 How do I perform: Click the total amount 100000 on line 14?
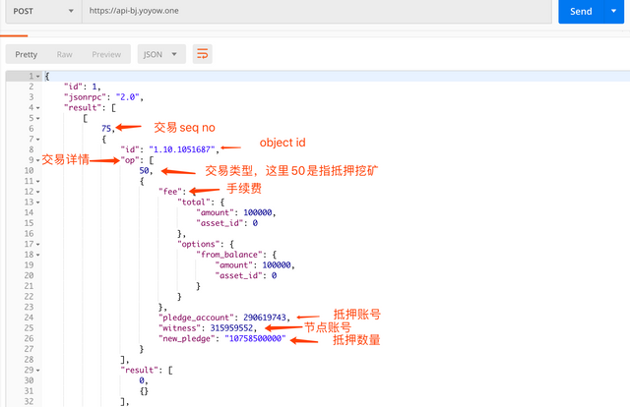[x=258, y=212]
